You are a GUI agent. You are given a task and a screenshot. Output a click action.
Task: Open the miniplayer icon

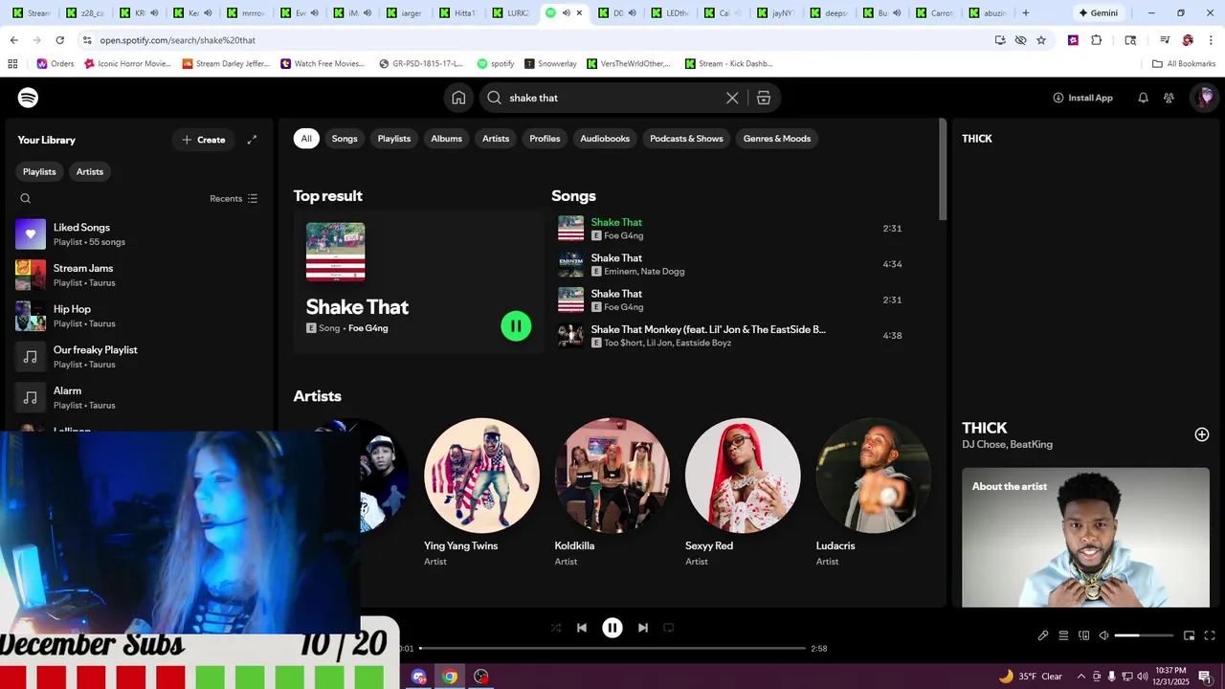click(x=1190, y=635)
